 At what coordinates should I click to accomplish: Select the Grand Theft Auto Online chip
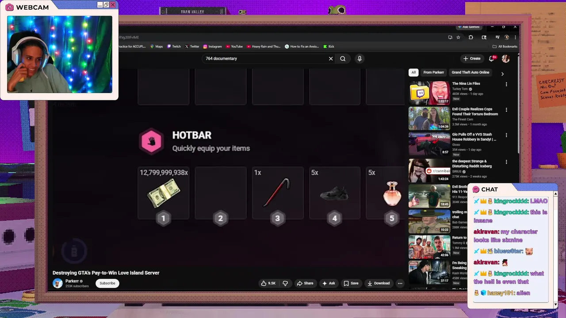[470, 72]
